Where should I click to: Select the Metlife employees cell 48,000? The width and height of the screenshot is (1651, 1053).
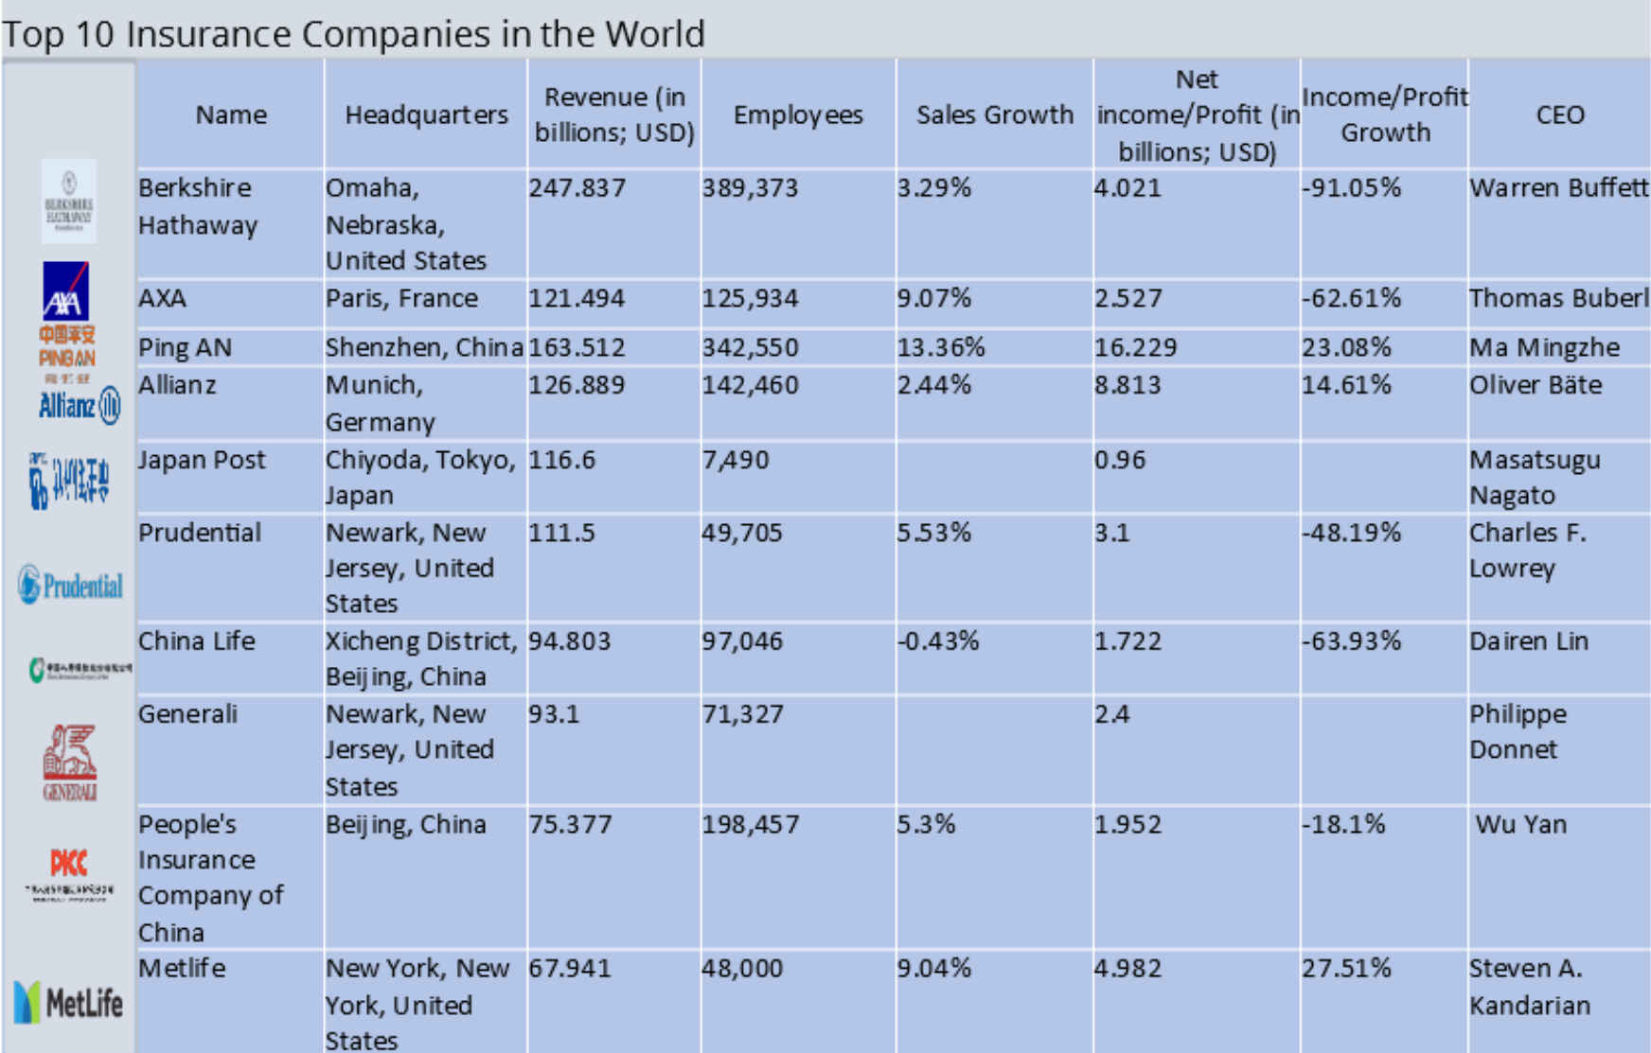click(x=741, y=968)
